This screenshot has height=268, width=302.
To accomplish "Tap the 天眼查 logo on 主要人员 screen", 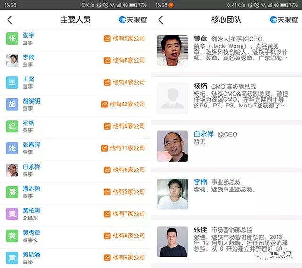I will click(x=133, y=20).
